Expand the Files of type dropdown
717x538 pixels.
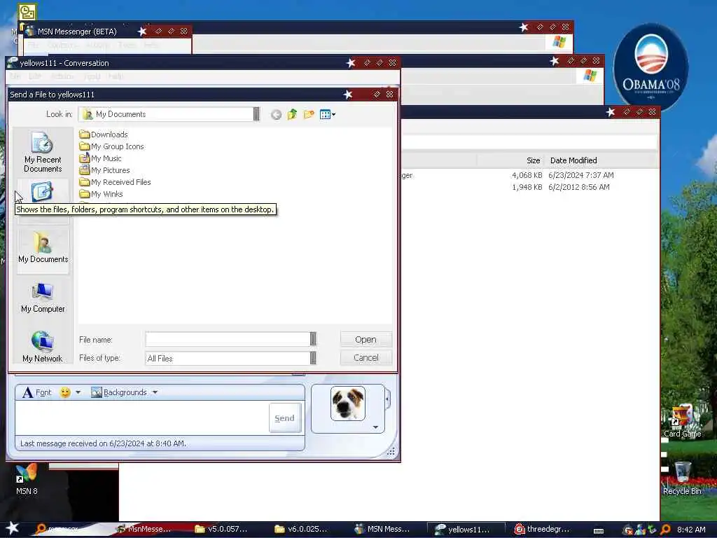[x=313, y=358]
